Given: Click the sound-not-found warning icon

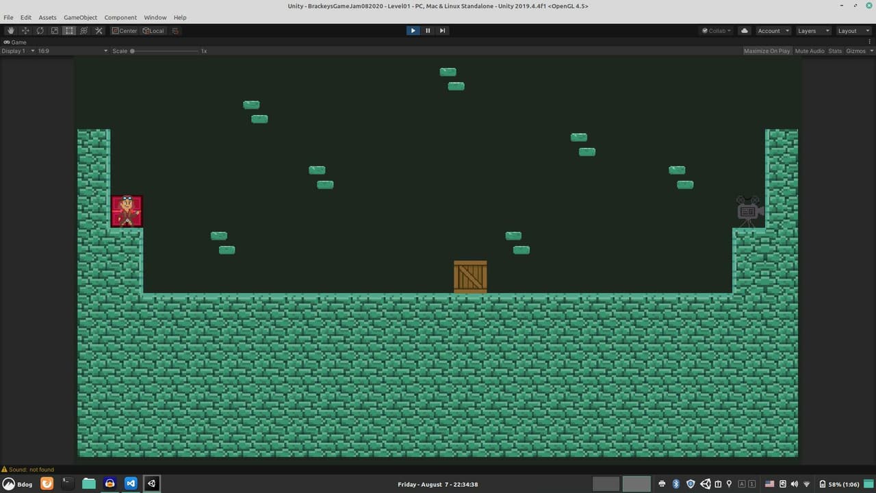Looking at the screenshot, I should 4,470.
